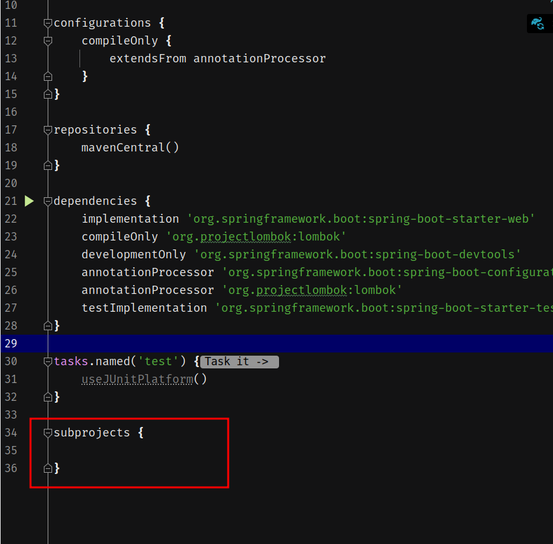Click the 'org.projectlombok:lombok' compileOnly string

pyautogui.click(x=256, y=237)
